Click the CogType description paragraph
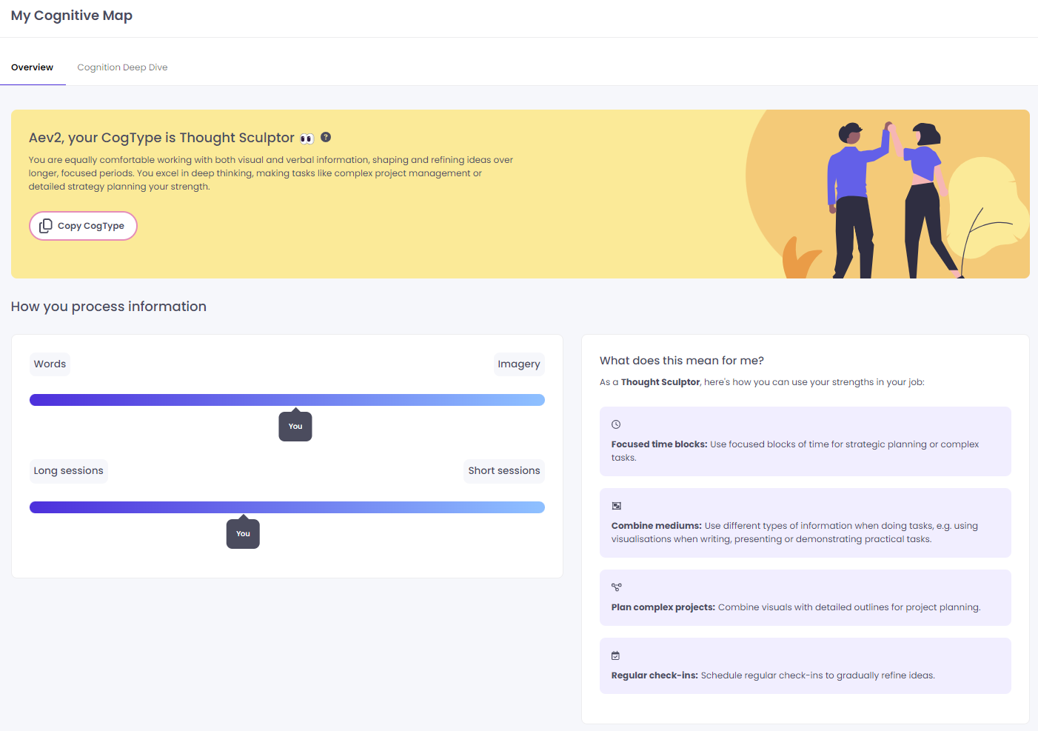This screenshot has height=731, width=1038. pos(271,173)
